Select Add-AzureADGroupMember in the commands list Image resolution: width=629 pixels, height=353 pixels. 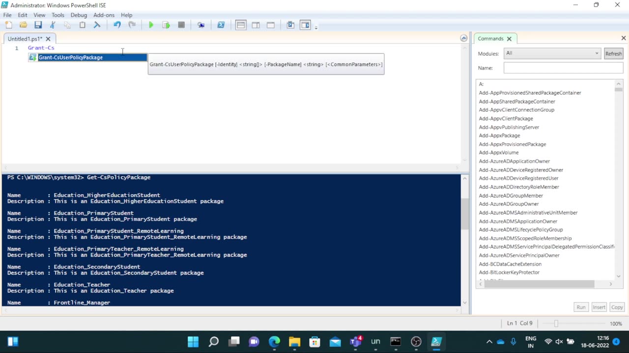511,196
